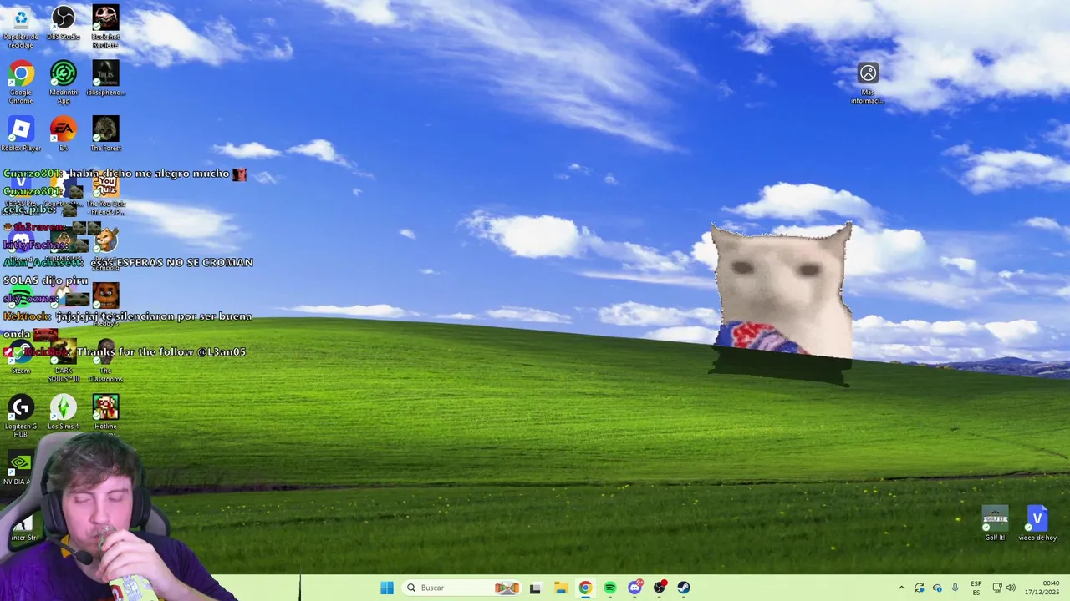Click the 'Más información' wallpaper icon
The width and height of the screenshot is (1070, 601).
[x=868, y=83]
